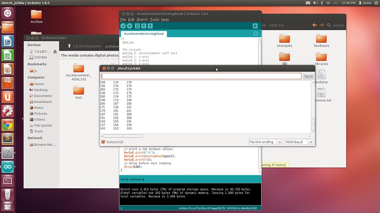Open the Archive folder on the desktop
380x213 pixels.
coord(36,16)
